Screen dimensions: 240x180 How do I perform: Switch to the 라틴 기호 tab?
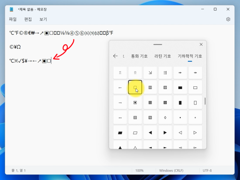[162, 56]
